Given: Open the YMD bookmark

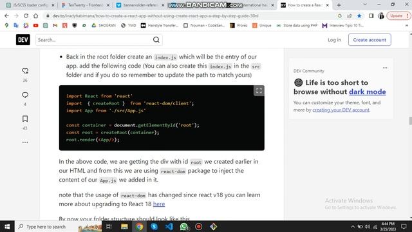Looking at the screenshot, I should pyautogui.click(x=129, y=26).
